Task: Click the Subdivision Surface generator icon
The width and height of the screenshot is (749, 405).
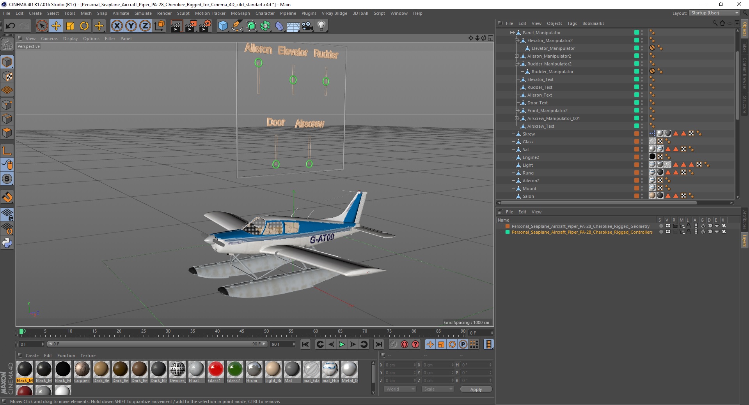Action: (x=251, y=26)
